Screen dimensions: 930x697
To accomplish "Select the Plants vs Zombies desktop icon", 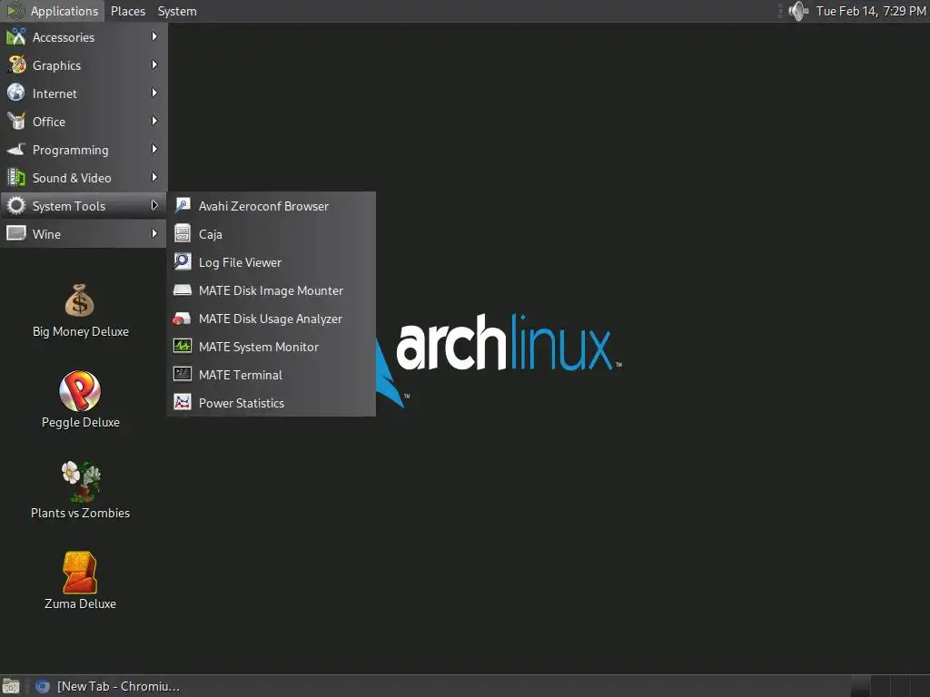I will click(x=81, y=482).
